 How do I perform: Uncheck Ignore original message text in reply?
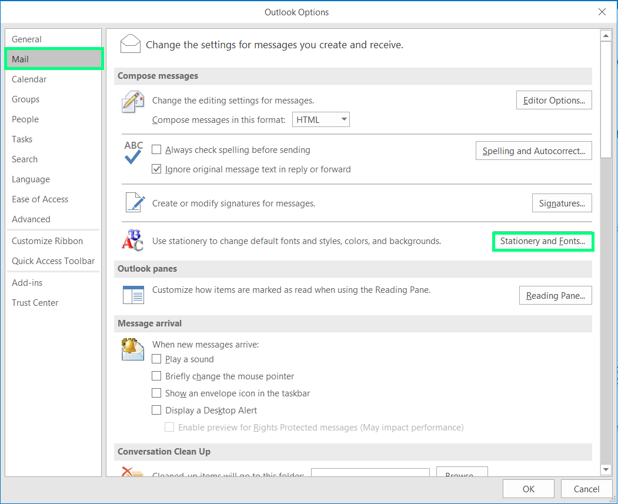[x=156, y=169]
